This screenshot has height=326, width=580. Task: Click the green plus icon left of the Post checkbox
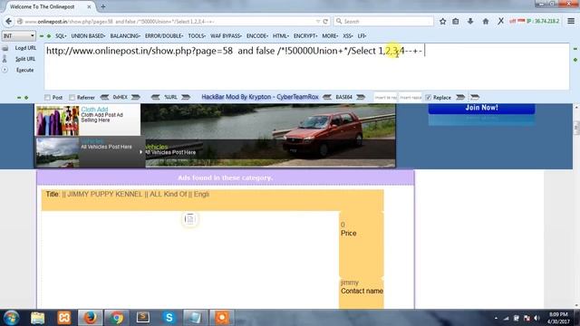26,98
